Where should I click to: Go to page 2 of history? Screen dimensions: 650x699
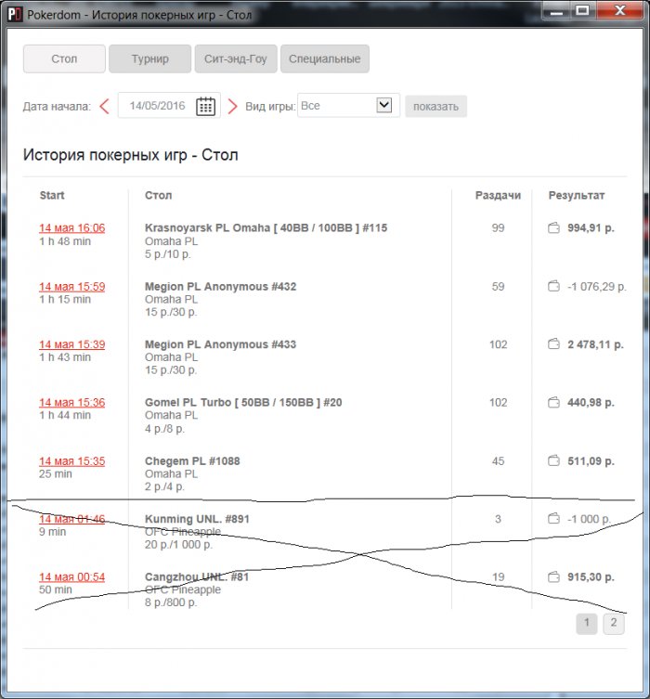tap(614, 624)
